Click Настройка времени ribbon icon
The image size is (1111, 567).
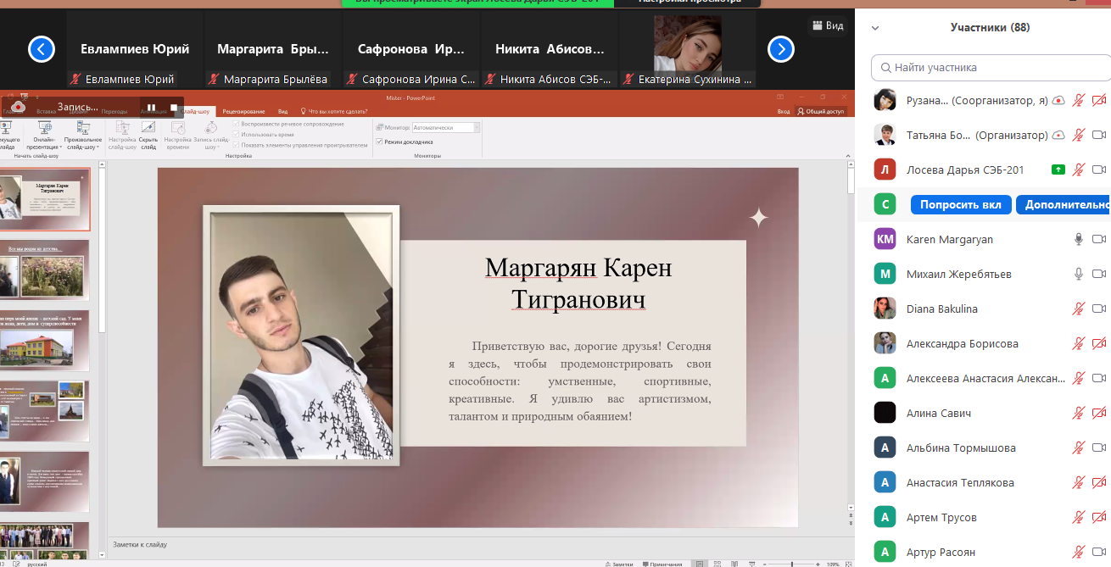(x=177, y=129)
